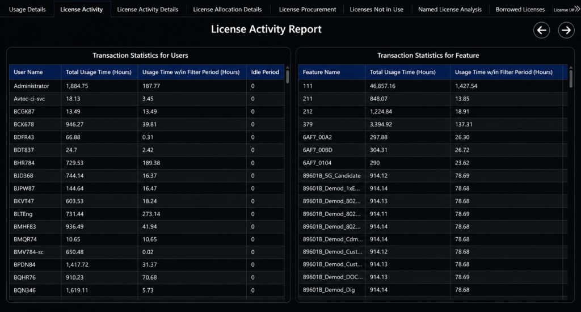Open Borrowed Licenses tab

click(x=520, y=9)
